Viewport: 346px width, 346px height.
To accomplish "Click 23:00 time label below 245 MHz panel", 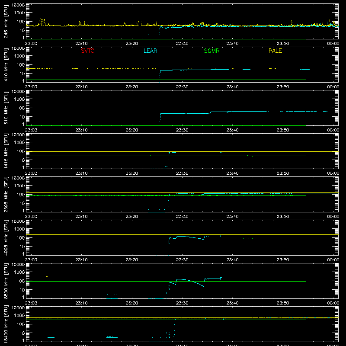I will click(x=31, y=44).
